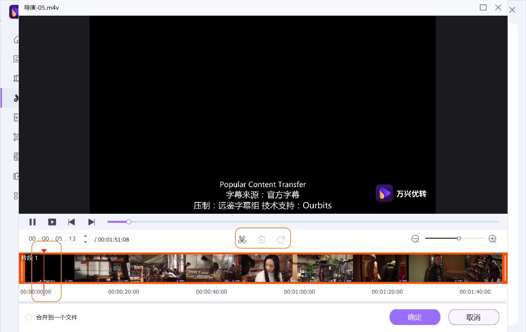Click the play preview button
The height and width of the screenshot is (332, 526).
pos(52,222)
